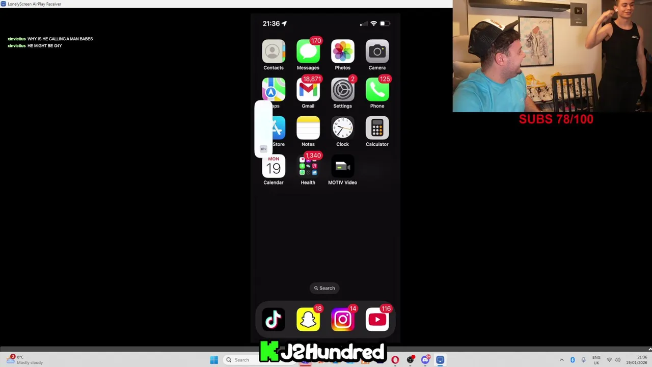Open the App Store icon
This screenshot has height=367, width=652.
[x=279, y=128]
